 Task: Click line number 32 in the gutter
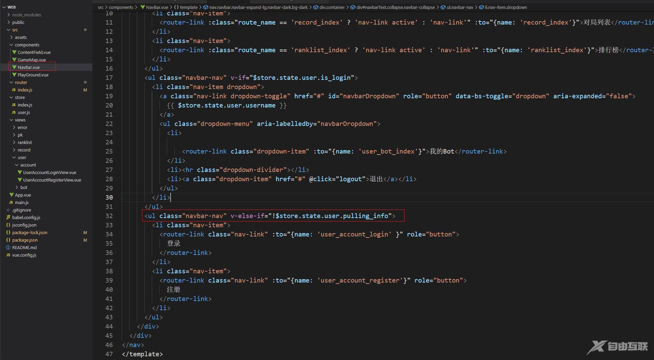[109, 216]
